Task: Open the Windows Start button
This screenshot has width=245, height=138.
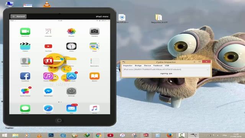Action: pyautogui.click(x=5, y=135)
